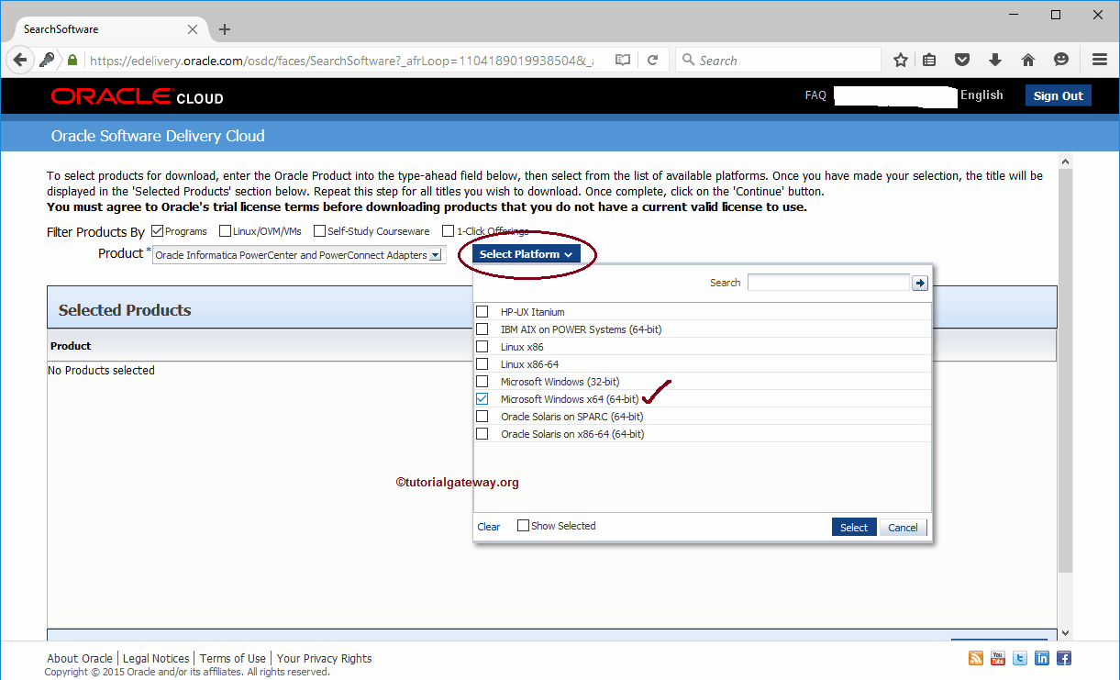Screen dimensions: 1120x680
Task: Open the Select Platform dropdown
Action: point(527,254)
